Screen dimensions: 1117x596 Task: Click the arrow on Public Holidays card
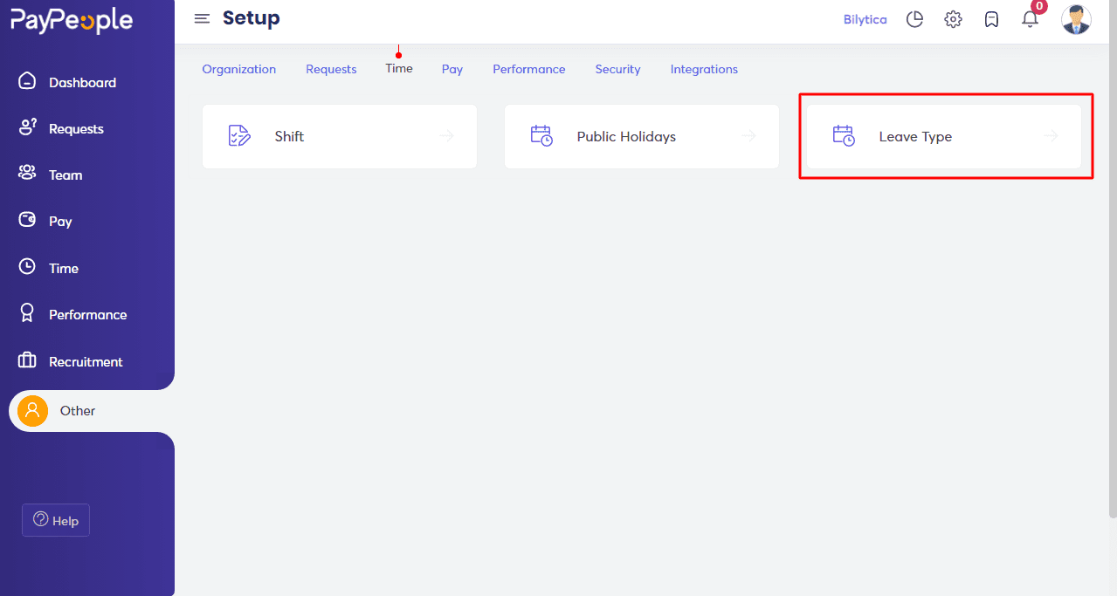[x=749, y=136]
